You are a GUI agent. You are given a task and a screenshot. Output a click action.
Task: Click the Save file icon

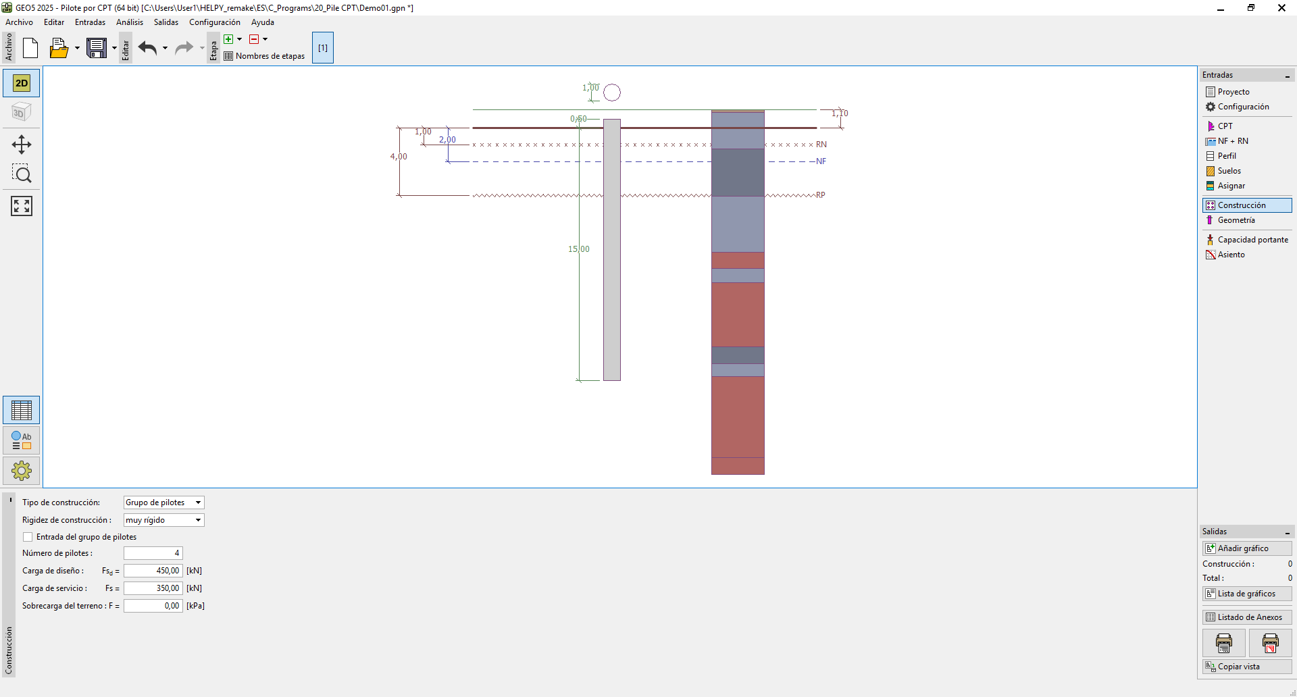(97, 48)
